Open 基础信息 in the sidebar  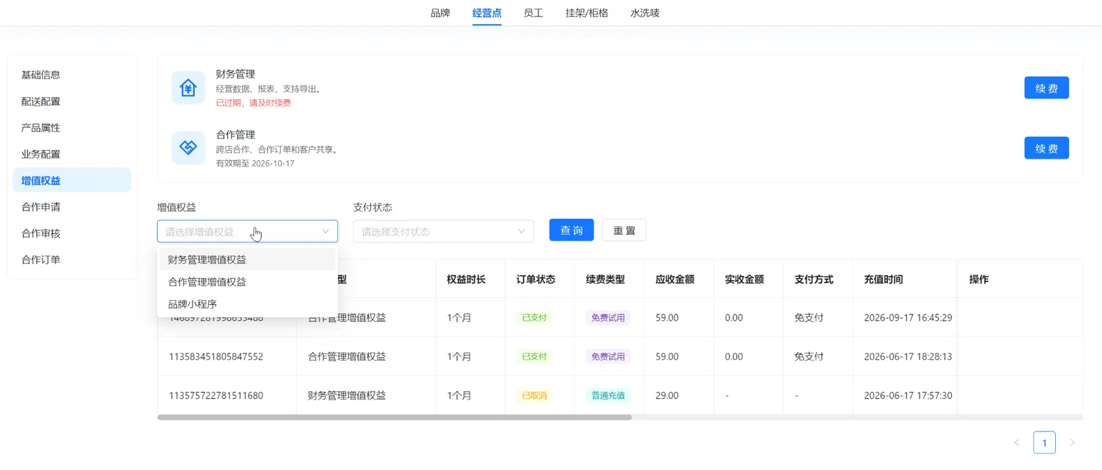[72, 74]
